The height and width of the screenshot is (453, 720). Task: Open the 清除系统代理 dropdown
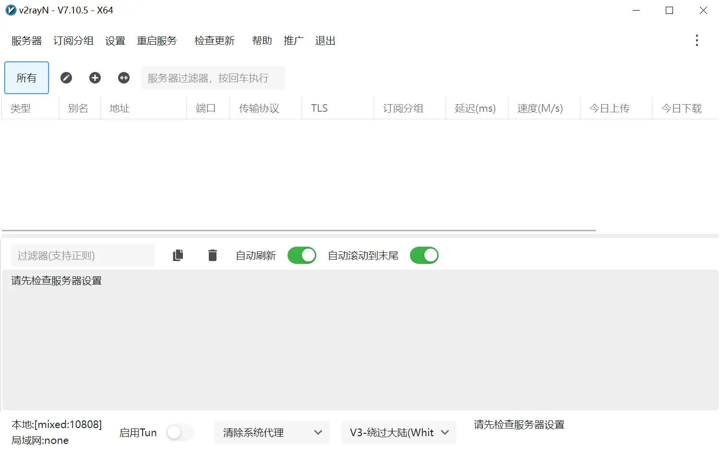(272, 432)
